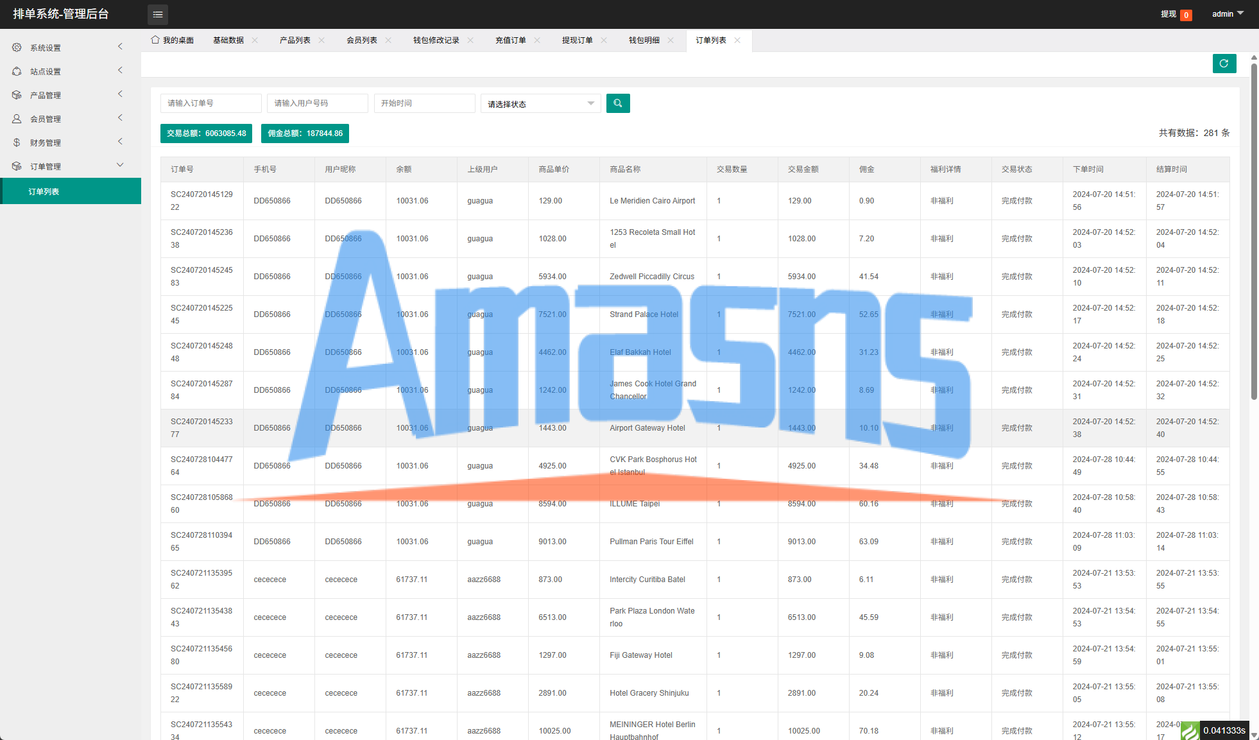
Task: Click the green refresh icon button
Action: point(1224,64)
